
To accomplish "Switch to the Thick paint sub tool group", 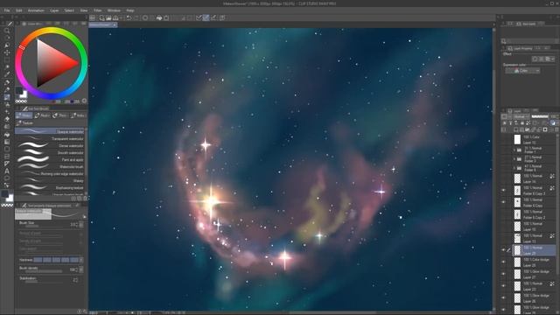I will click(59, 115).
